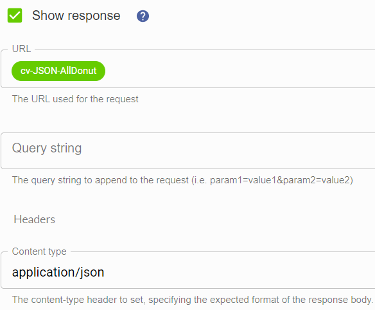
Task: Click into the Query string field
Action: pos(188,150)
